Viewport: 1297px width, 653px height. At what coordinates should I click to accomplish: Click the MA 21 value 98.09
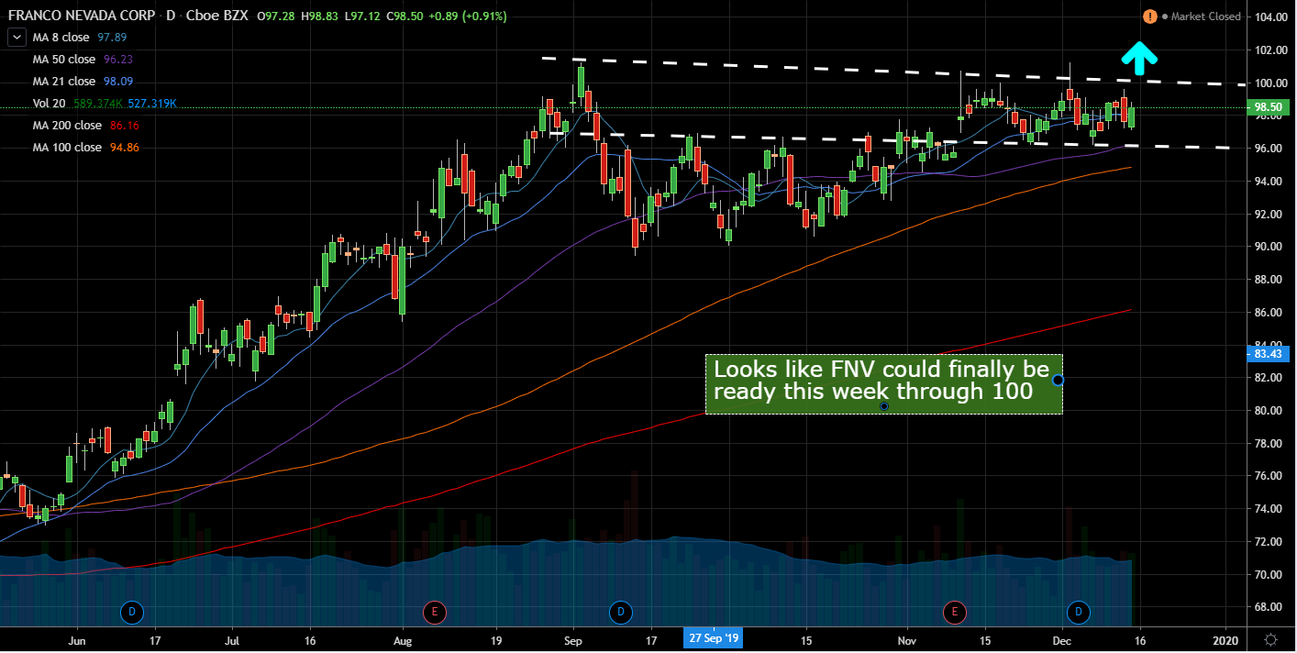(117, 82)
